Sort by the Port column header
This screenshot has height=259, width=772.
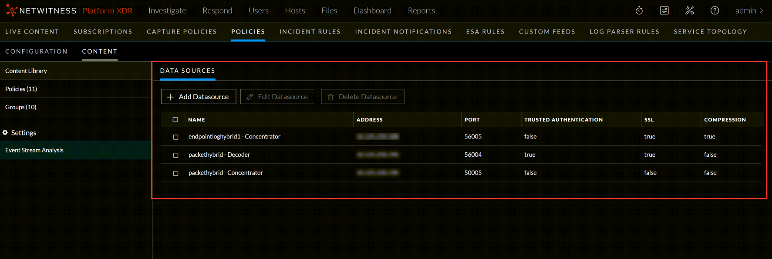[x=472, y=120]
